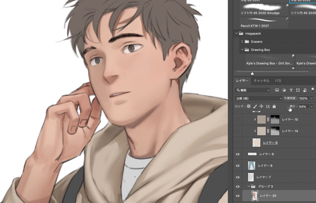Switch to the チャンネル tab

262,81
